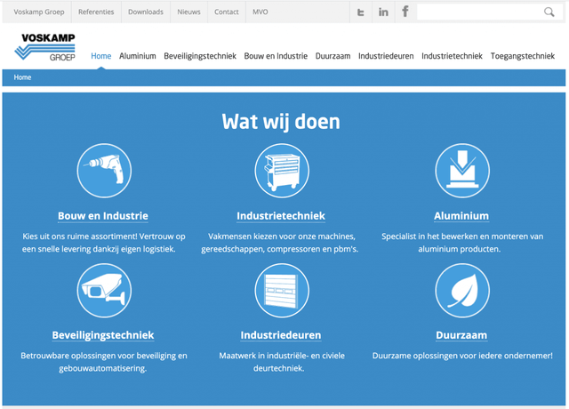Select Duurzaam in main navigation

pyautogui.click(x=333, y=56)
